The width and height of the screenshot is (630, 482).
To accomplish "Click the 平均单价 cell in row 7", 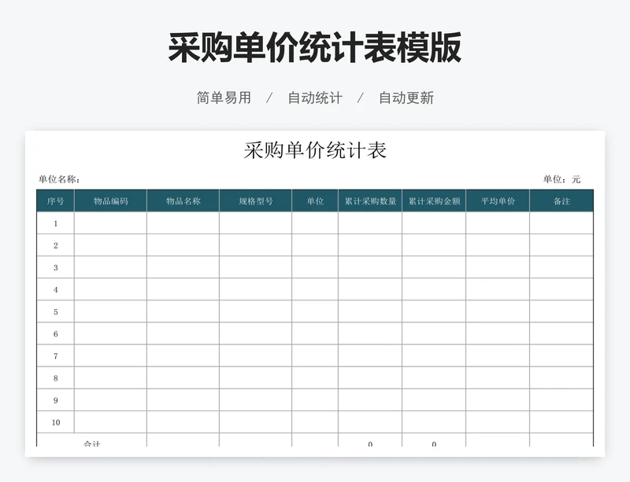I will 498,355.
